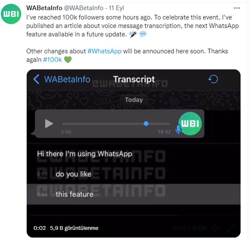Viewport: 249px width, 243px height.
Task: Expand the video to fullscreen
Action: tap(231, 228)
